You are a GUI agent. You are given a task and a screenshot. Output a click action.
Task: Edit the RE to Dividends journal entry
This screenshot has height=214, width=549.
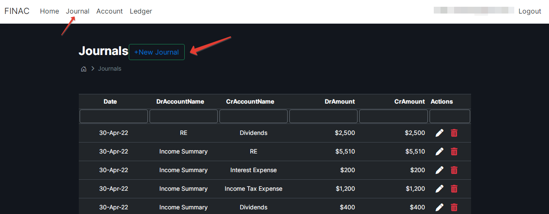point(439,133)
